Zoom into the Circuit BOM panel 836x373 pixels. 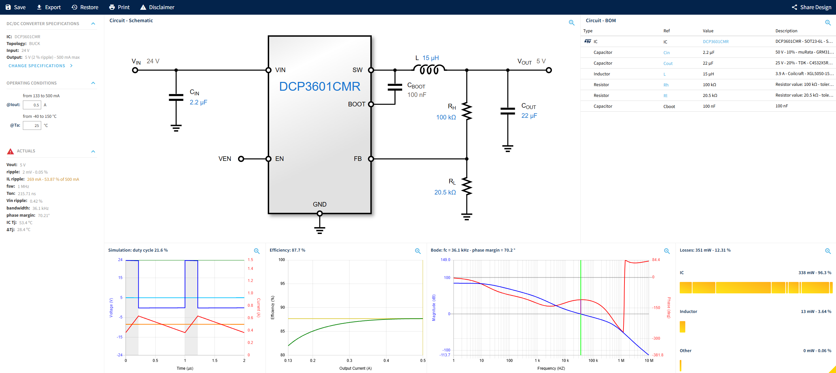coord(828,23)
